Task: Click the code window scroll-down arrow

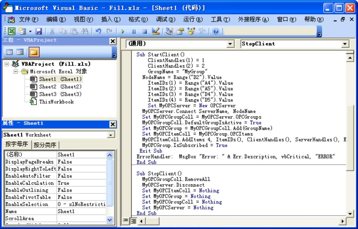Action: [x=350, y=214]
